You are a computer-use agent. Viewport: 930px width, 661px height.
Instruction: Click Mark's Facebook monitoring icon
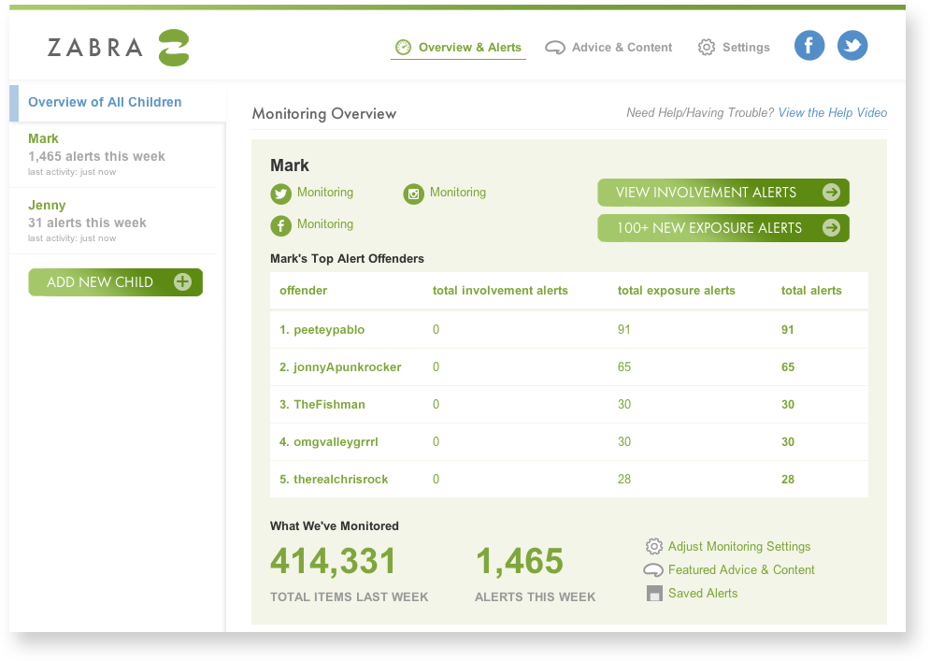(281, 226)
